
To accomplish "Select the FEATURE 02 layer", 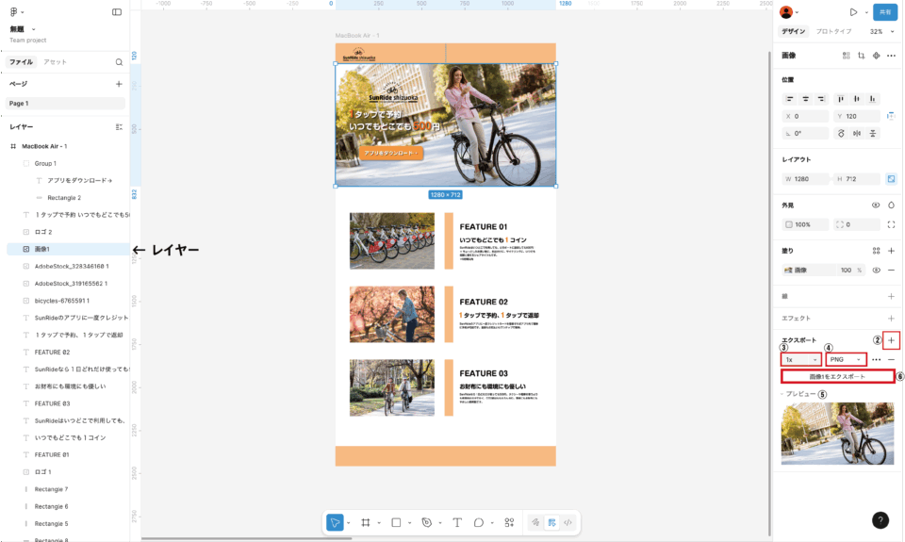I will point(53,352).
